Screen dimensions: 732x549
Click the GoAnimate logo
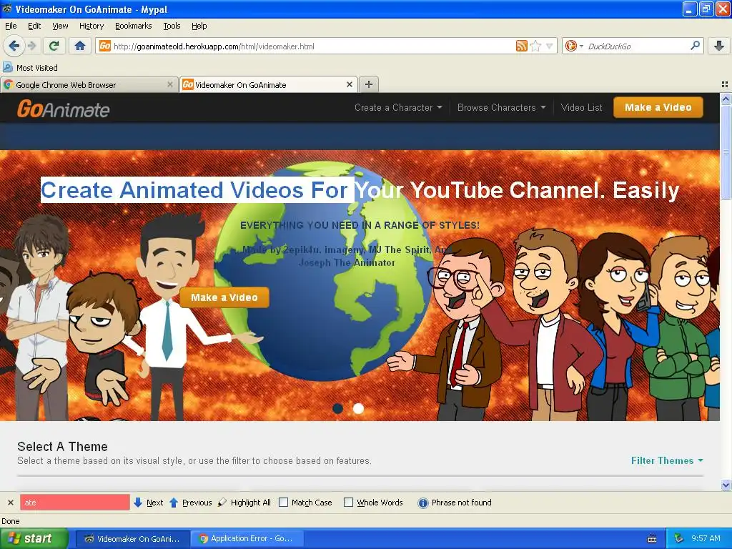[x=64, y=109]
